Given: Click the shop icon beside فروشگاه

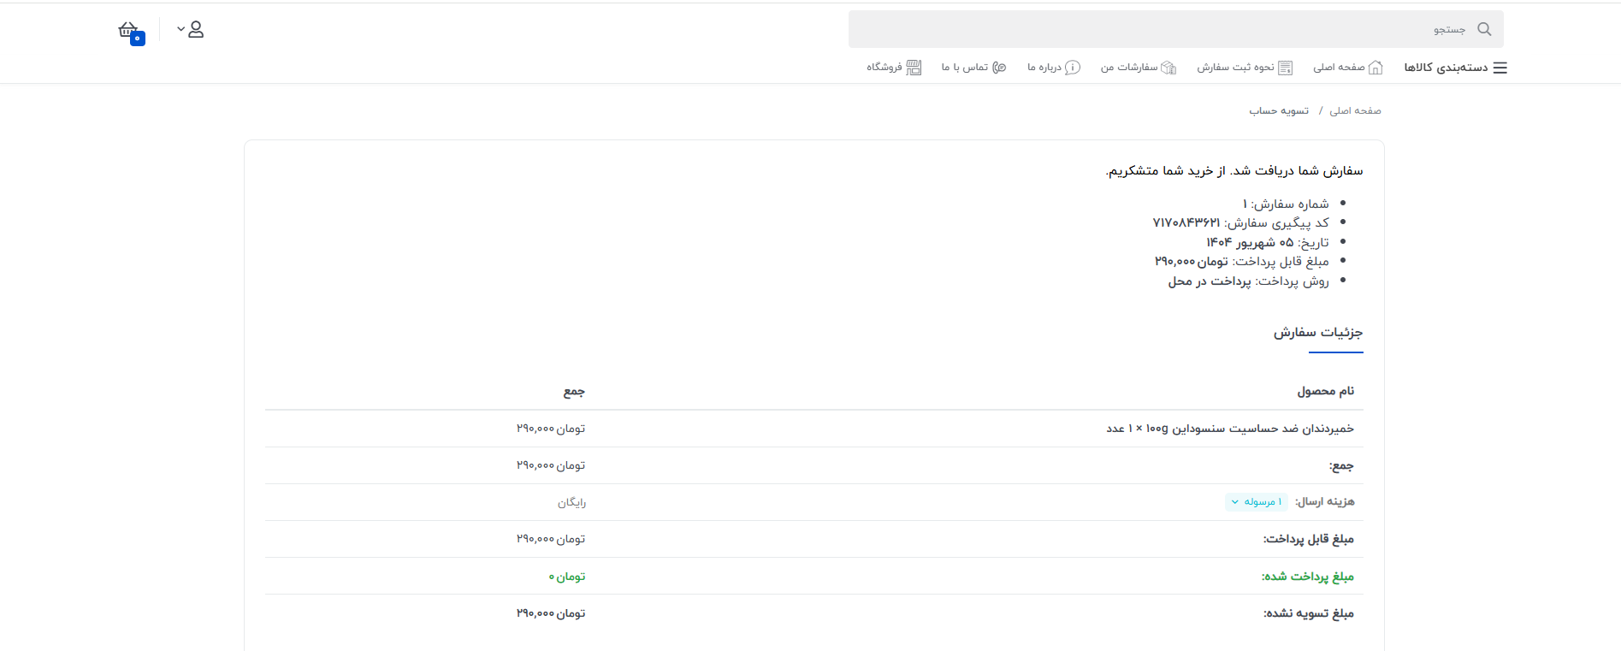Looking at the screenshot, I should point(914,68).
